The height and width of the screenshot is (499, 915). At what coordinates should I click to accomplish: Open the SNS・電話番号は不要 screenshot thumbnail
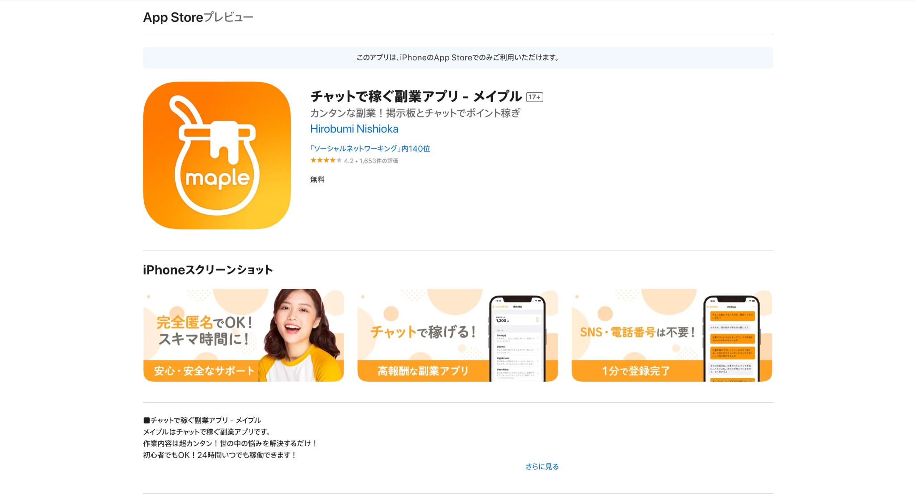637,332
